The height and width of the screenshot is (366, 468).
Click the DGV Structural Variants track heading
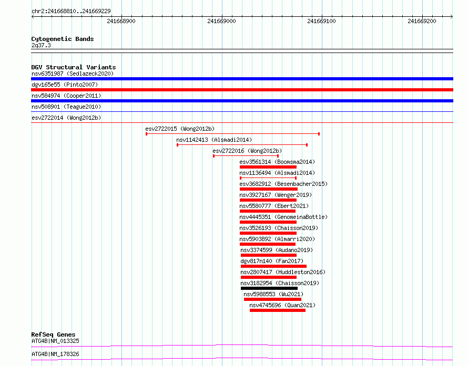click(74, 67)
